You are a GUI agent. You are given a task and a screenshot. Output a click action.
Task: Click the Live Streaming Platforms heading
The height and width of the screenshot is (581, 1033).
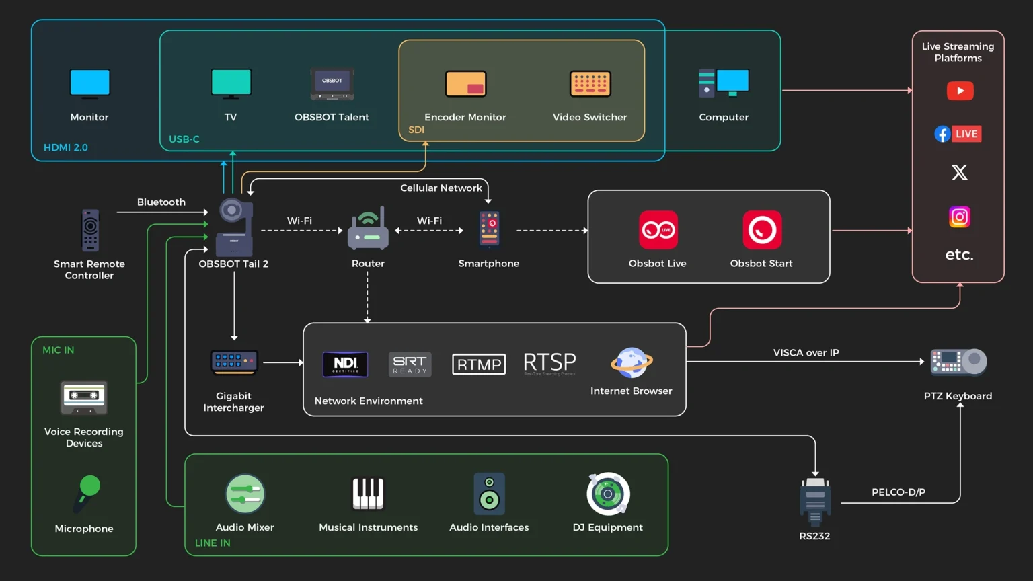958,52
